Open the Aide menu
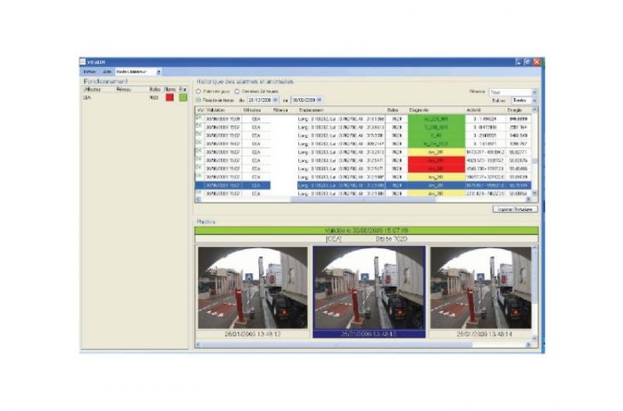Viewport: 623px width, 411px height. click(107, 72)
